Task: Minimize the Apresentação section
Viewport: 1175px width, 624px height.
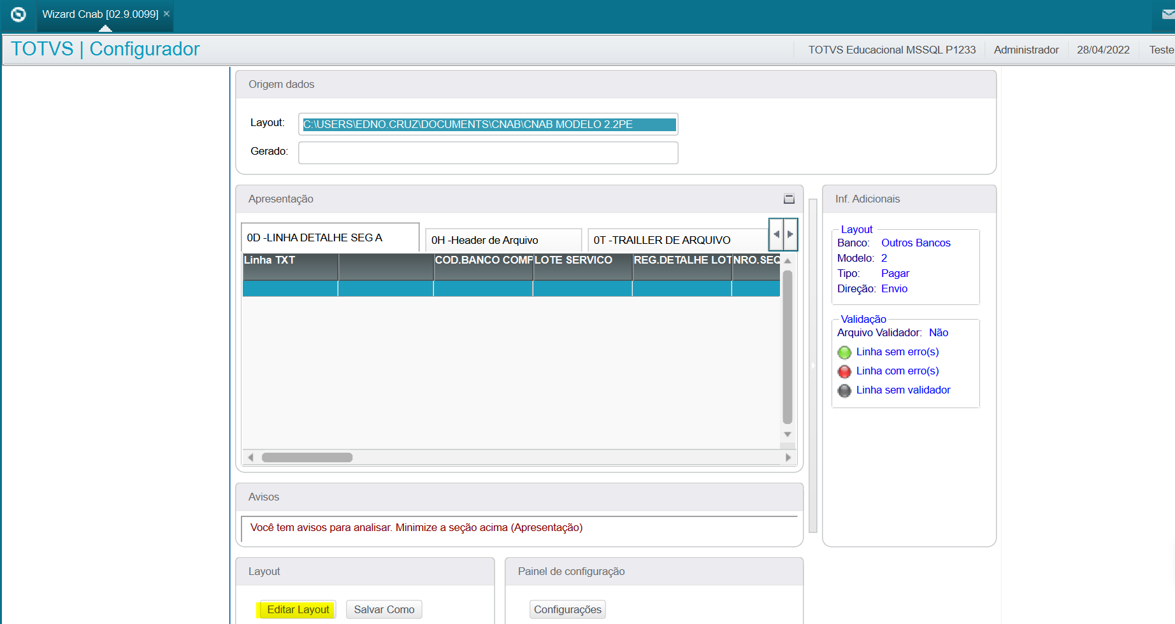Action: (789, 199)
